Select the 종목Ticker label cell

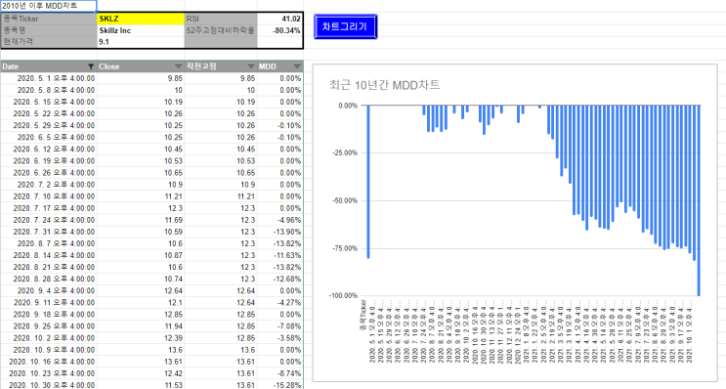49,19
